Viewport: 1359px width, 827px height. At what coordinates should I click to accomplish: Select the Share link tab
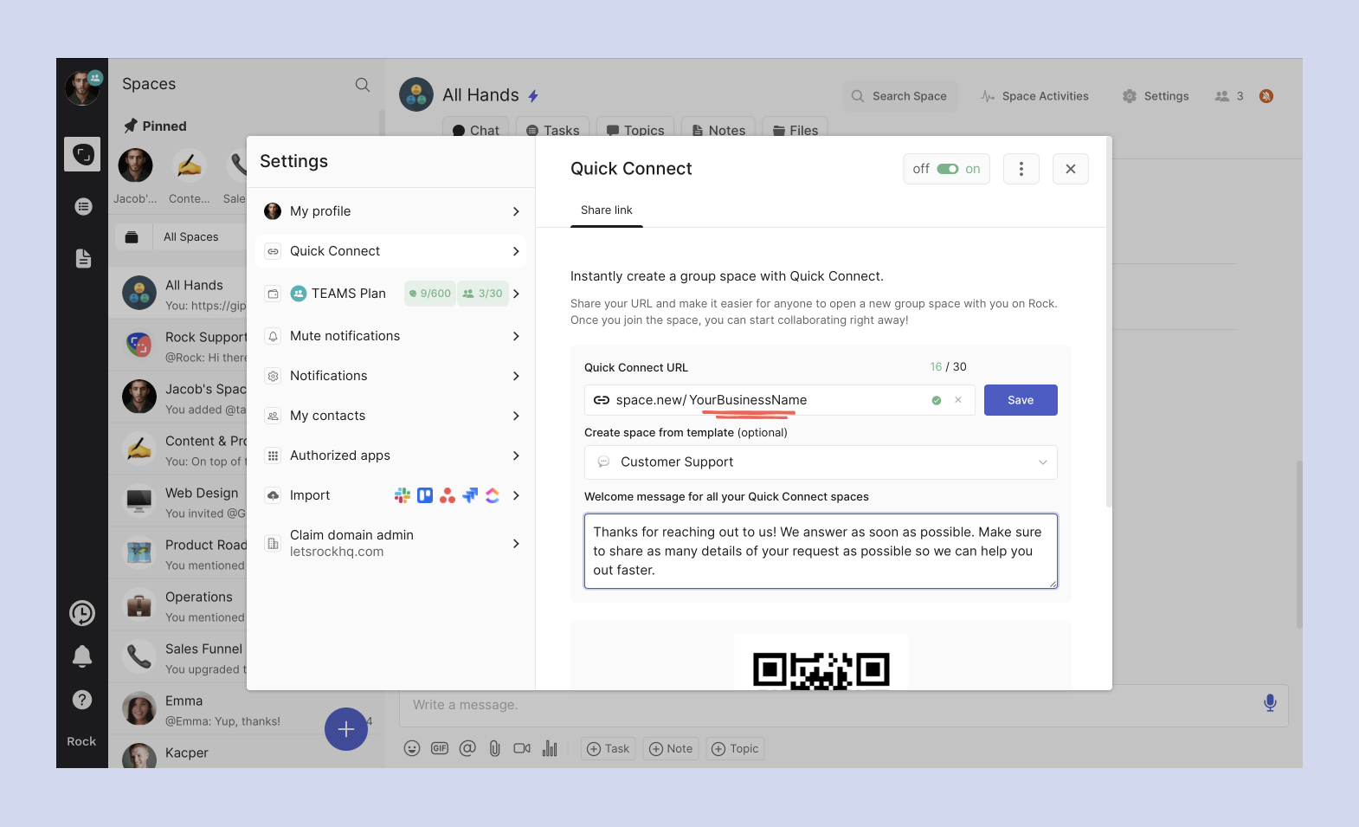(606, 210)
